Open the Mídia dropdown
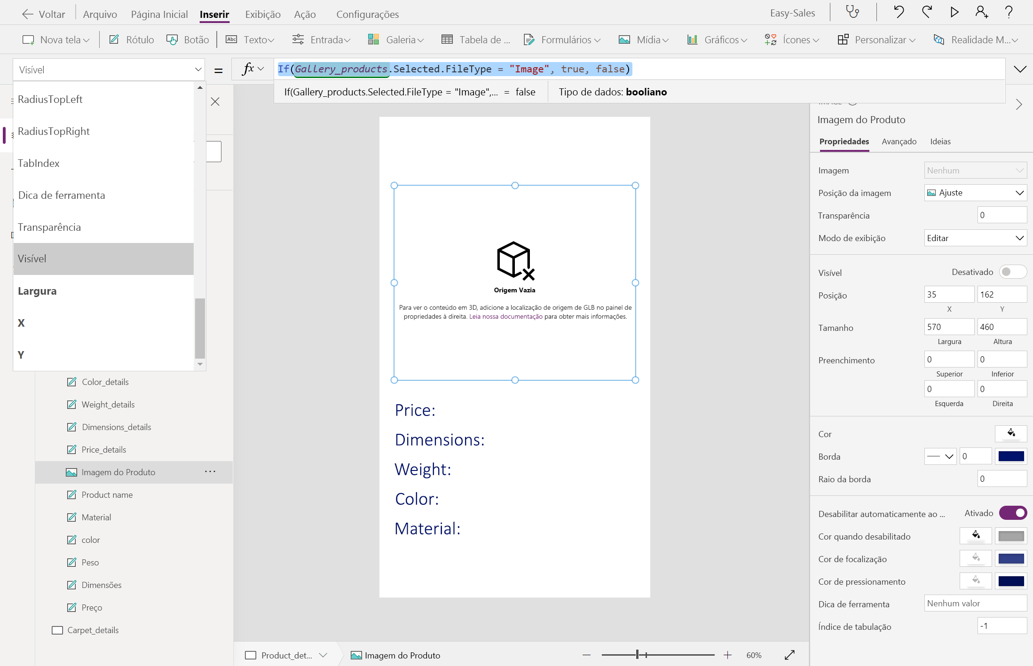 pyautogui.click(x=644, y=40)
